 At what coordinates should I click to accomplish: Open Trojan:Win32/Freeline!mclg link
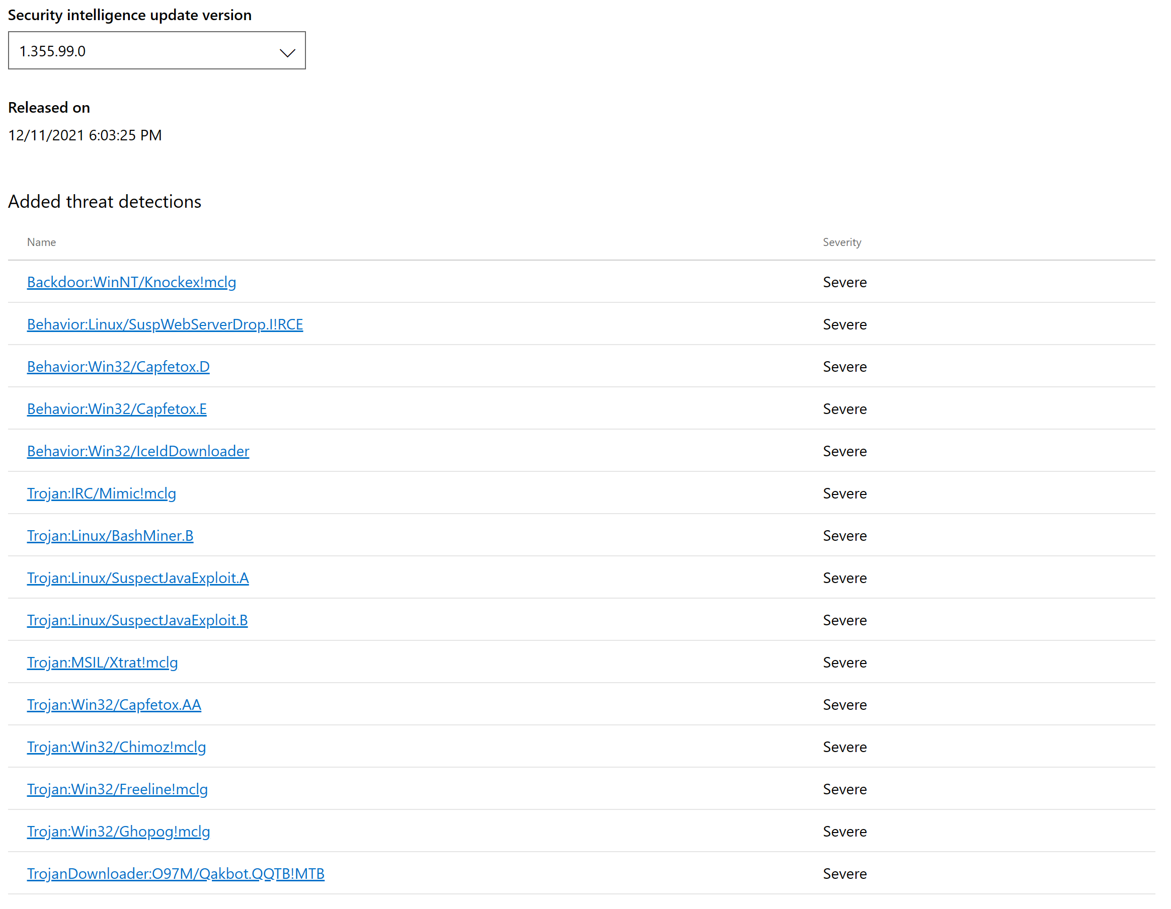tap(117, 789)
